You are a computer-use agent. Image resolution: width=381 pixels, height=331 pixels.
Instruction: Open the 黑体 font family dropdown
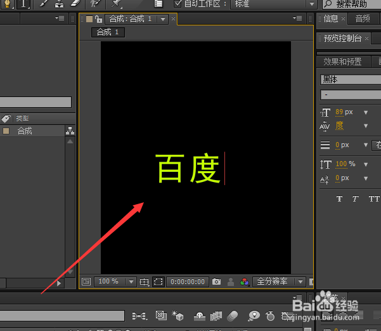351,80
